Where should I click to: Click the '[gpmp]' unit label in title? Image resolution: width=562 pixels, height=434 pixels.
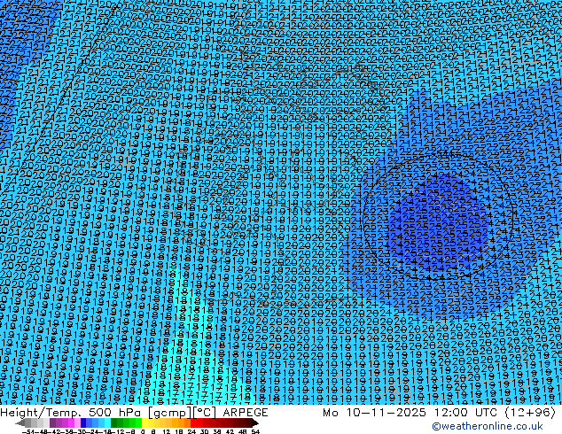(170, 413)
